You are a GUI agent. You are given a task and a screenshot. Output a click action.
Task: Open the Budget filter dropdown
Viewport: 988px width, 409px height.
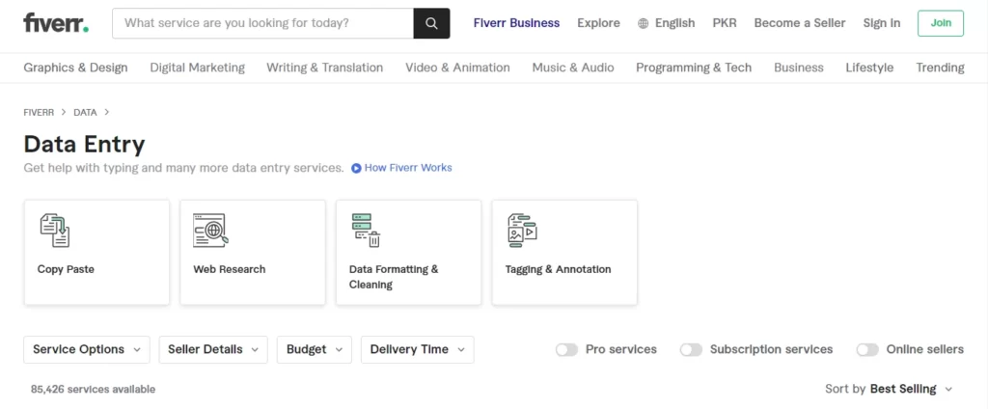point(314,350)
